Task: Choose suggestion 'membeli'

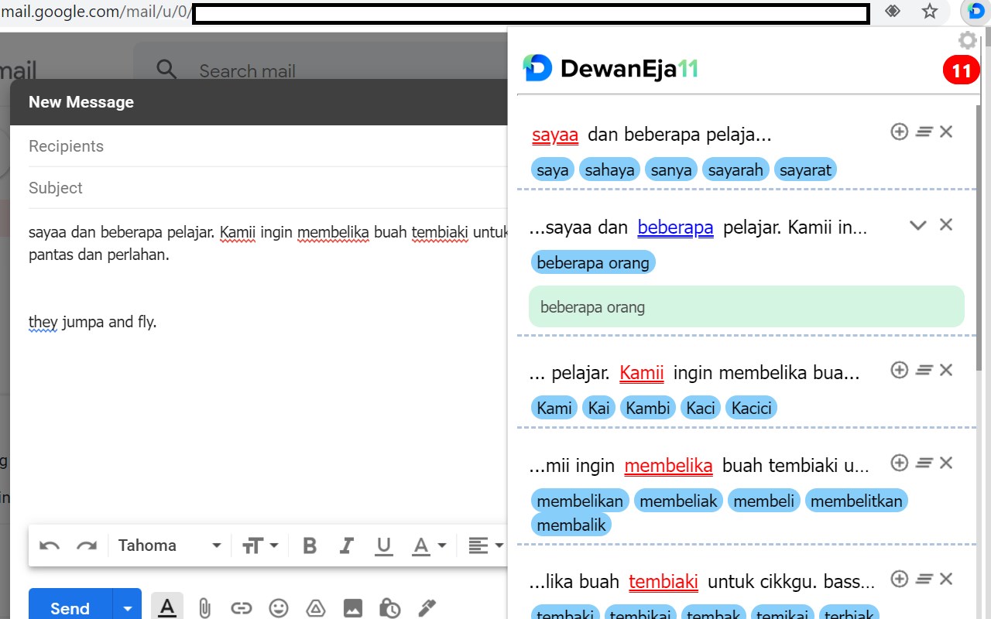Action: pyautogui.click(x=764, y=501)
